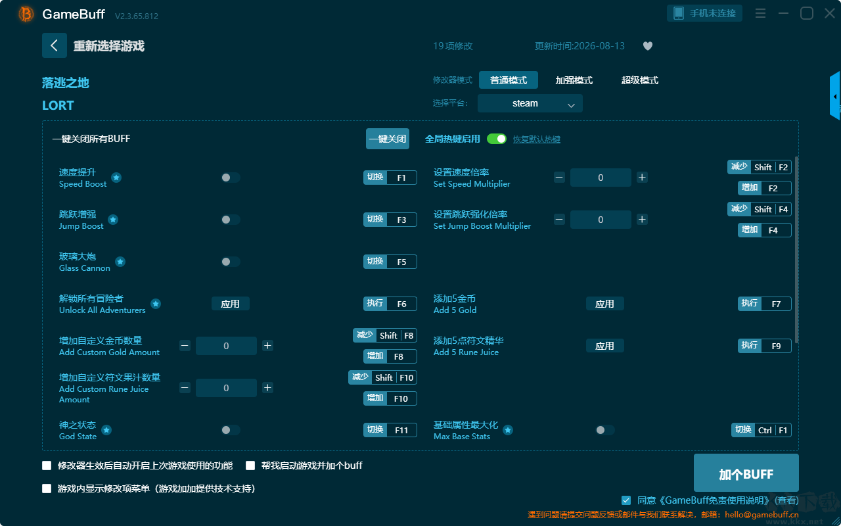Check the in-game modifier menu checkbox

point(47,489)
